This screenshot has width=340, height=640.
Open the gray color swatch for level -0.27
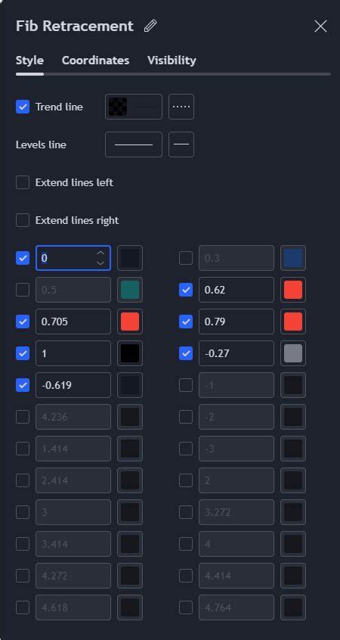[x=293, y=353]
